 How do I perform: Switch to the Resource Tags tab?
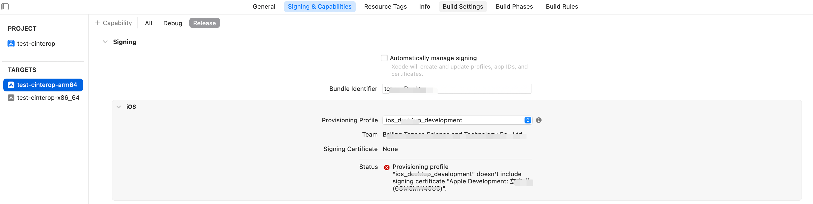385,7
